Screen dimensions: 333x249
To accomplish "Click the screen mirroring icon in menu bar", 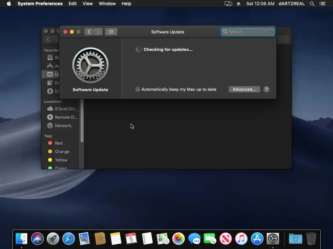I will pos(228,4).
